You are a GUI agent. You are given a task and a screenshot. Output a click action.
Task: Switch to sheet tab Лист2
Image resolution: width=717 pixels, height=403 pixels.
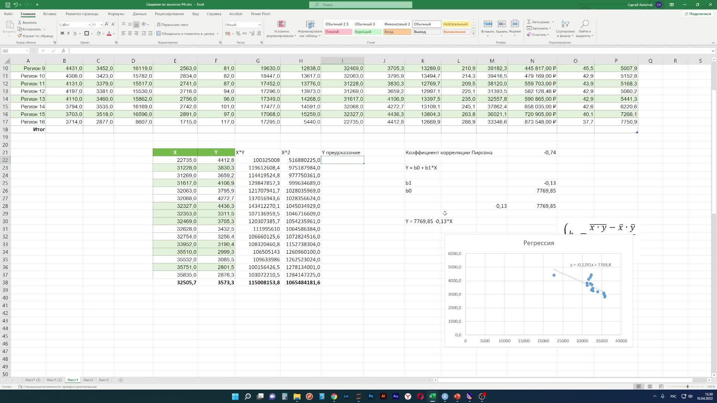pos(88,380)
